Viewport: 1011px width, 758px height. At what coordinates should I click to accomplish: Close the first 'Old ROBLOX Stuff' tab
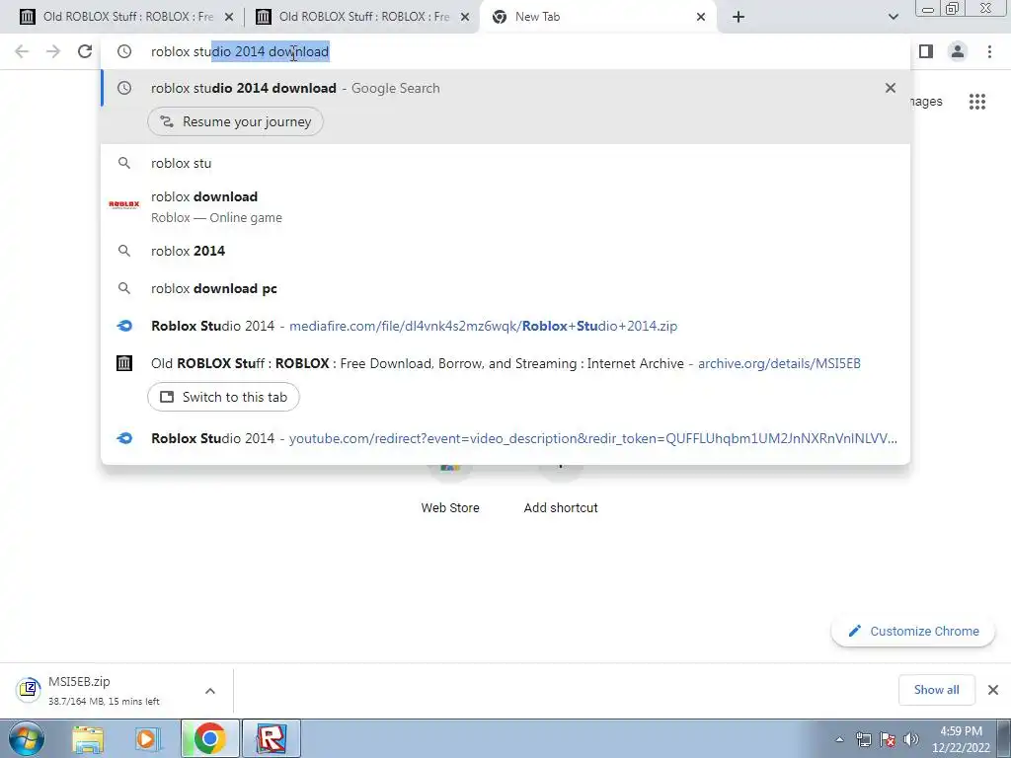[x=229, y=18]
